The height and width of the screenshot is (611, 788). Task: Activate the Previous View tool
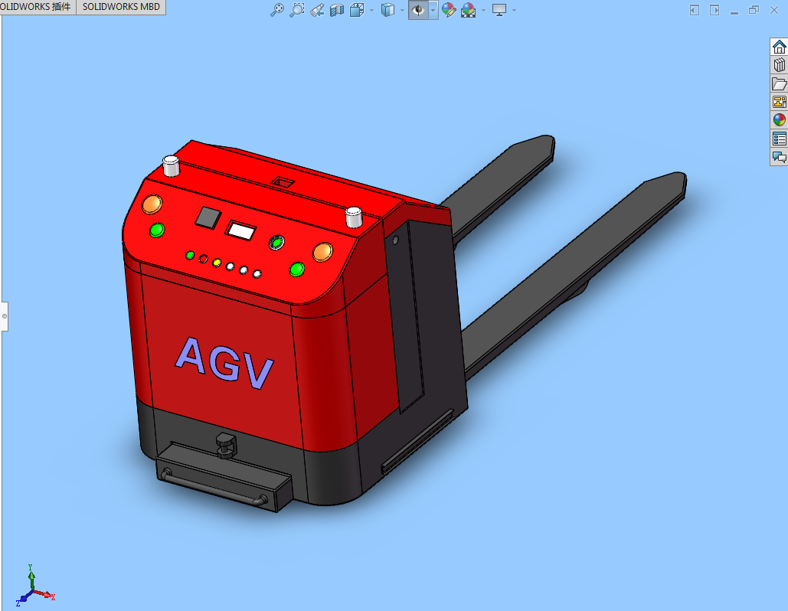pos(317,10)
